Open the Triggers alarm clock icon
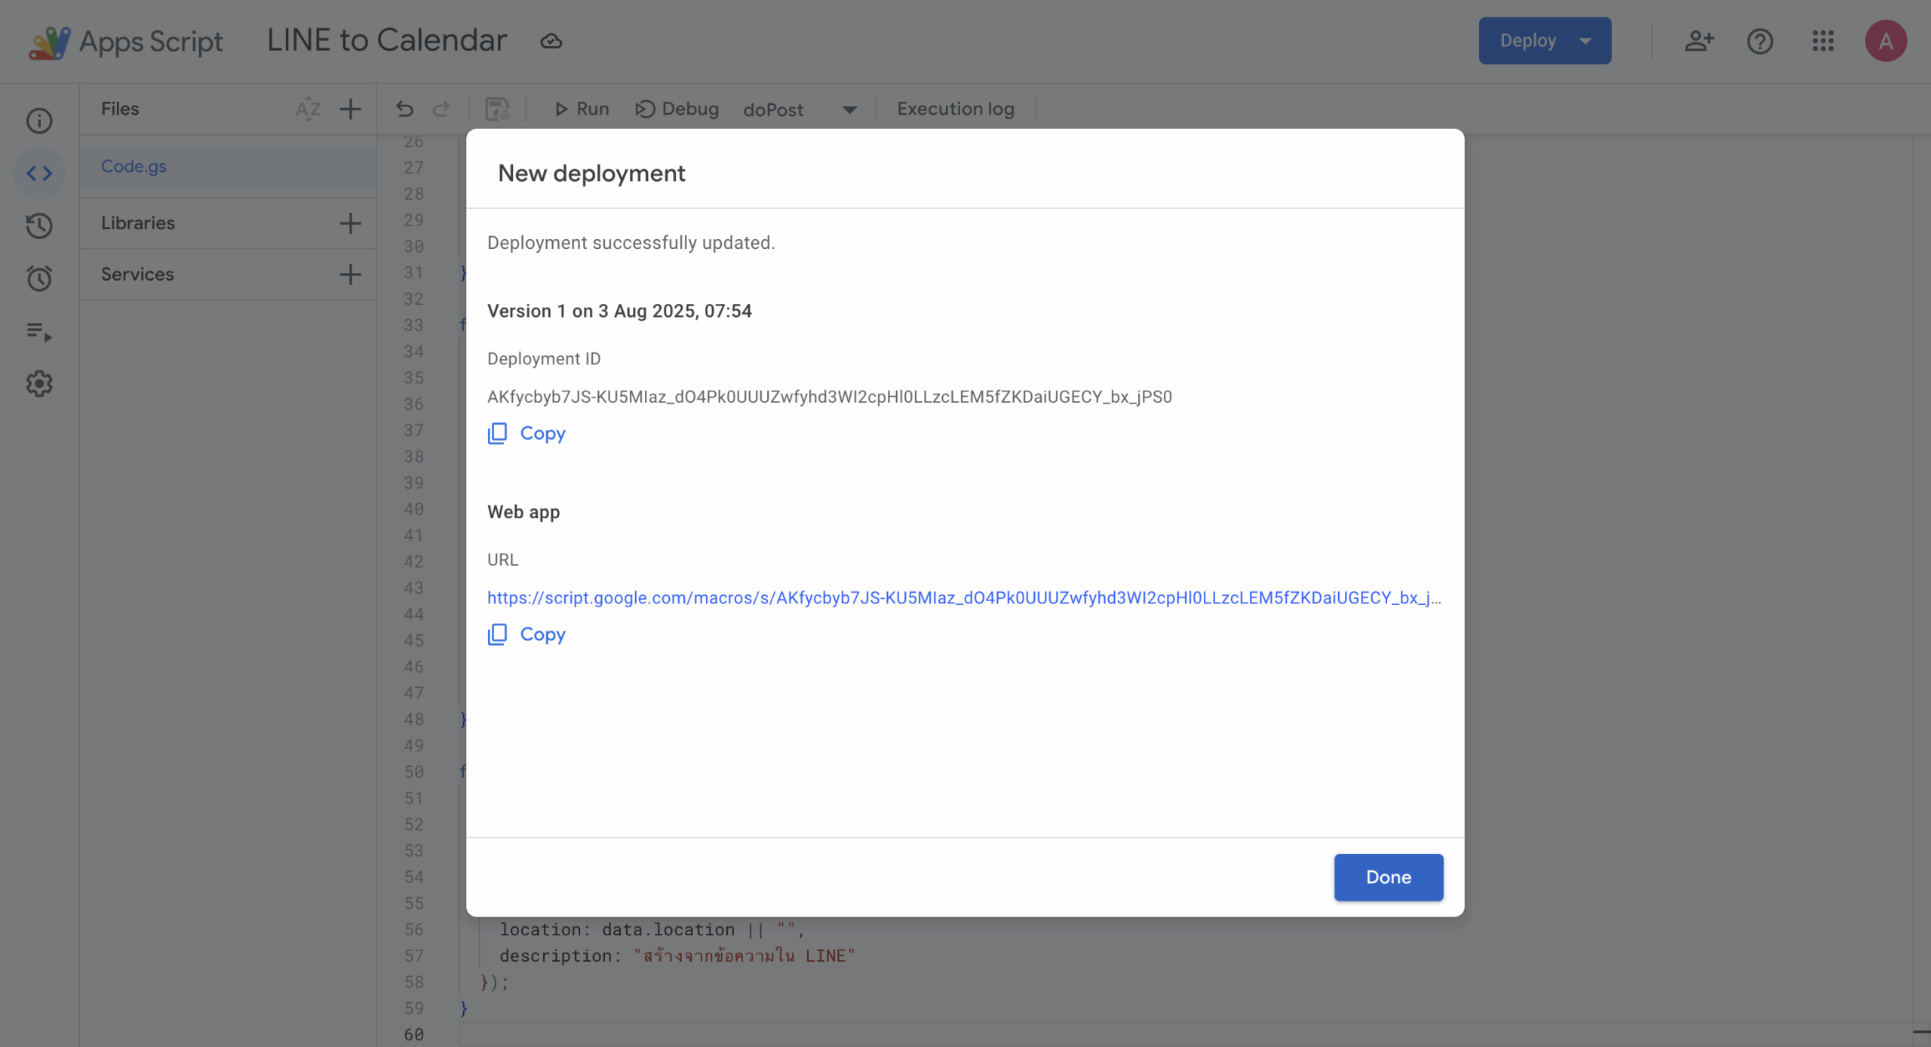Image resolution: width=1931 pixels, height=1047 pixels. click(x=39, y=278)
